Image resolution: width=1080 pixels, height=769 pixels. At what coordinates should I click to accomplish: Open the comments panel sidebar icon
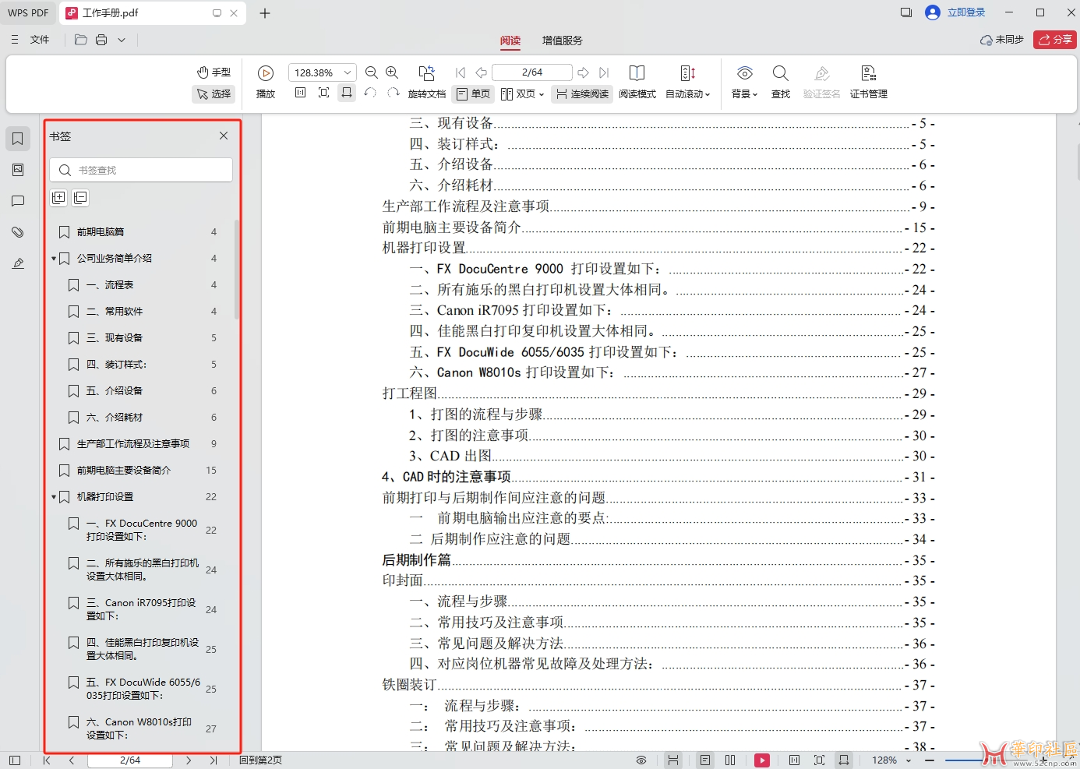click(x=18, y=201)
